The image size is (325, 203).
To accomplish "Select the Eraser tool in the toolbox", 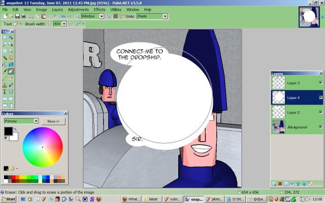I will 11,72.
